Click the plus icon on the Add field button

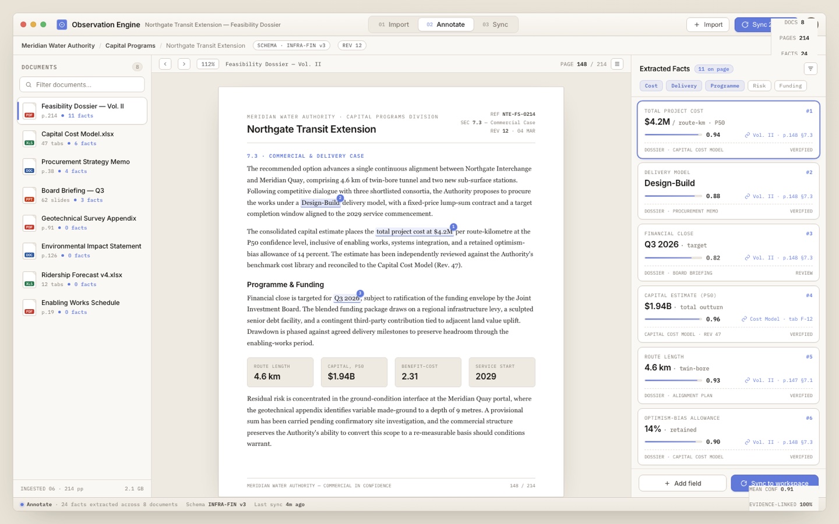point(667,483)
